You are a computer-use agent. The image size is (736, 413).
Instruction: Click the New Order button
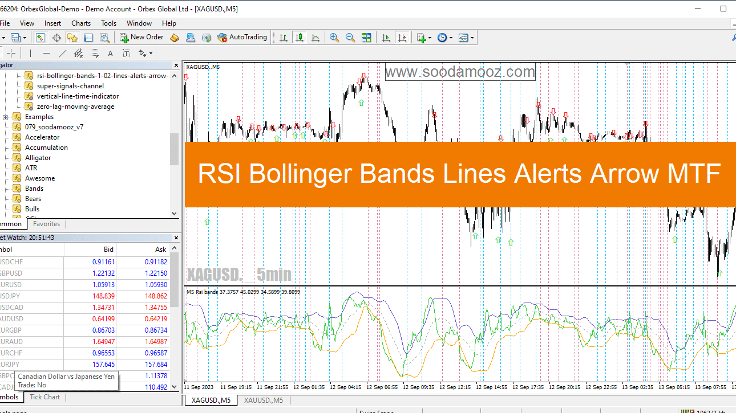pos(141,37)
